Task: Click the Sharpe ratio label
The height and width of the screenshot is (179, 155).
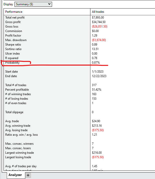Action: pos(14,45)
